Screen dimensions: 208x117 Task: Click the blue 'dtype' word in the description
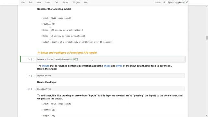click(119, 66)
